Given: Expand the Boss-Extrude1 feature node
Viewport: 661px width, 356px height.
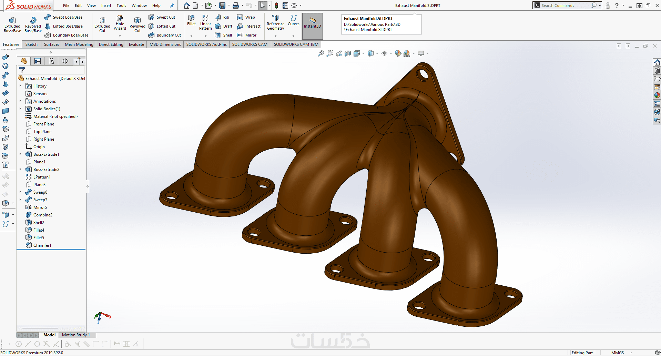Looking at the screenshot, I should coord(20,154).
